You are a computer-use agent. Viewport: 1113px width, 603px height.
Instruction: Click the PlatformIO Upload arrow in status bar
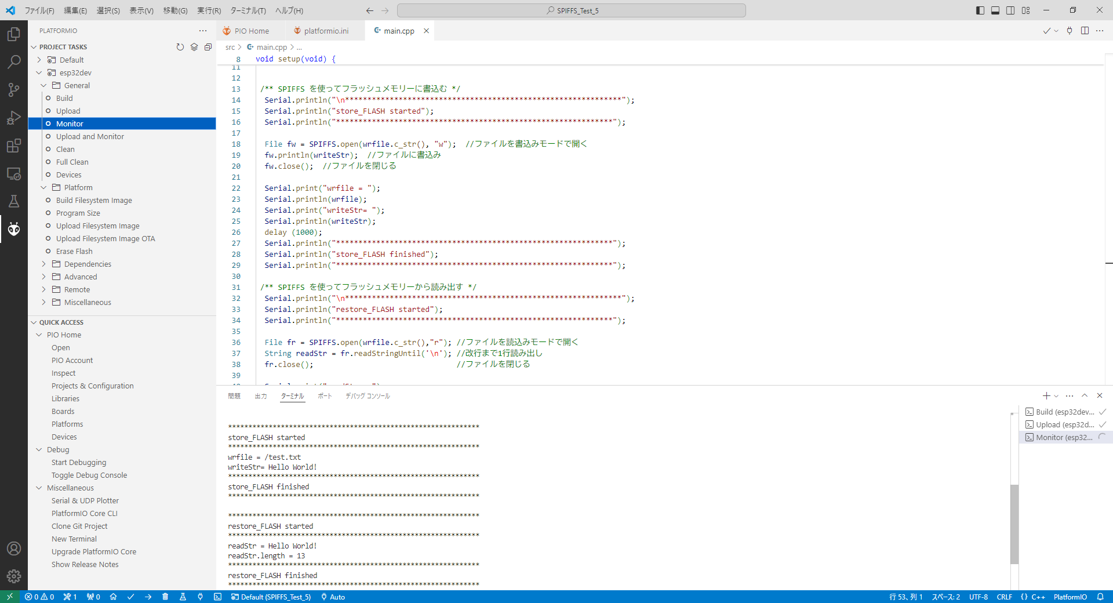pyautogui.click(x=148, y=597)
